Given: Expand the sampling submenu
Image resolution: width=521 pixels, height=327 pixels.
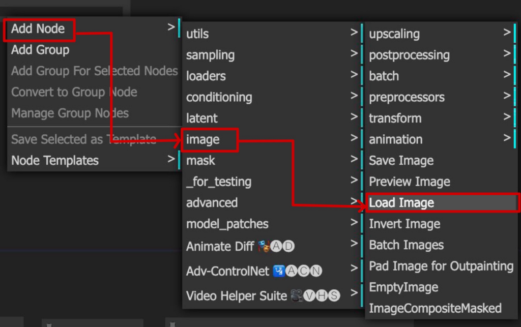Looking at the screenshot, I should pos(210,55).
